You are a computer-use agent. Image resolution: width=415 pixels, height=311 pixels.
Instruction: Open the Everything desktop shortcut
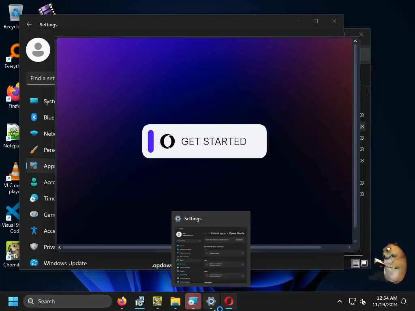pyautogui.click(x=12, y=56)
